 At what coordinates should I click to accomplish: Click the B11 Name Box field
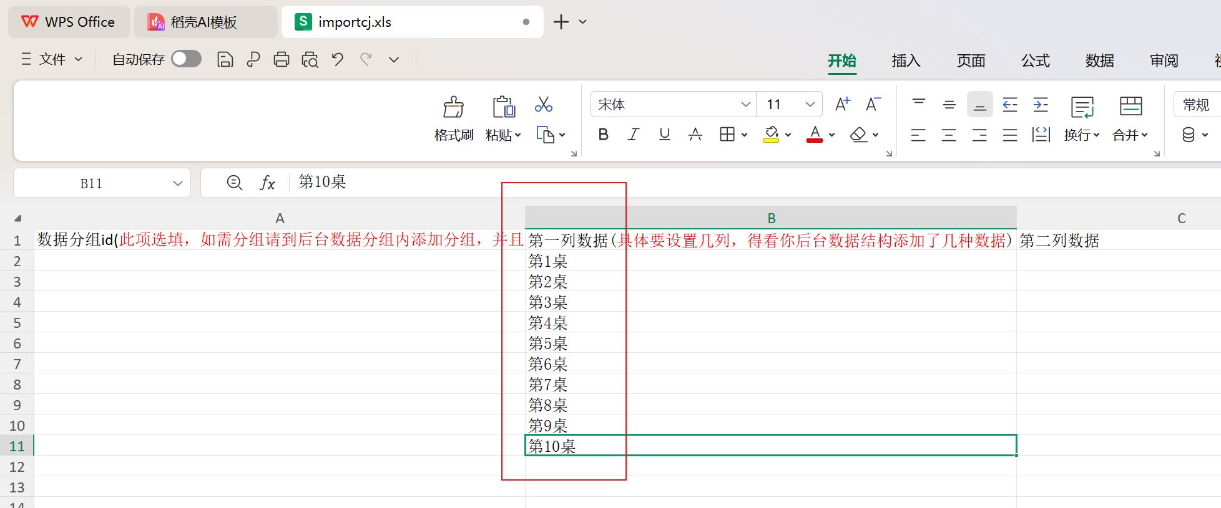coord(91,183)
